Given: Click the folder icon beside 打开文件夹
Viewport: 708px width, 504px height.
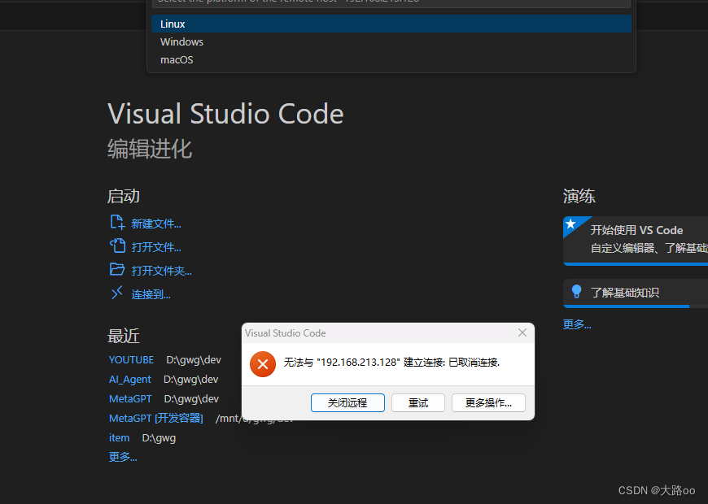Looking at the screenshot, I should [x=117, y=269].
